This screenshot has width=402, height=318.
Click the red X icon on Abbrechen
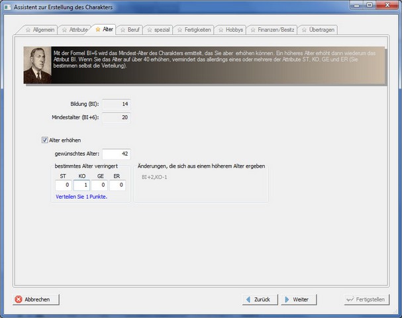pos(19,299)
